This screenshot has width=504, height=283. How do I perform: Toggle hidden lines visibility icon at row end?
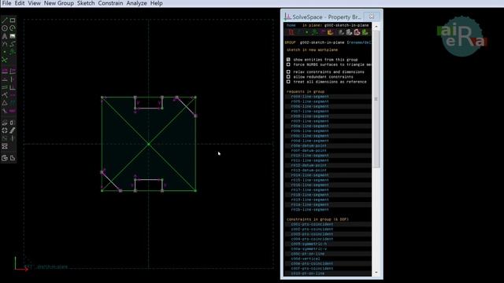pyautogui.click(x=365, y=32)
